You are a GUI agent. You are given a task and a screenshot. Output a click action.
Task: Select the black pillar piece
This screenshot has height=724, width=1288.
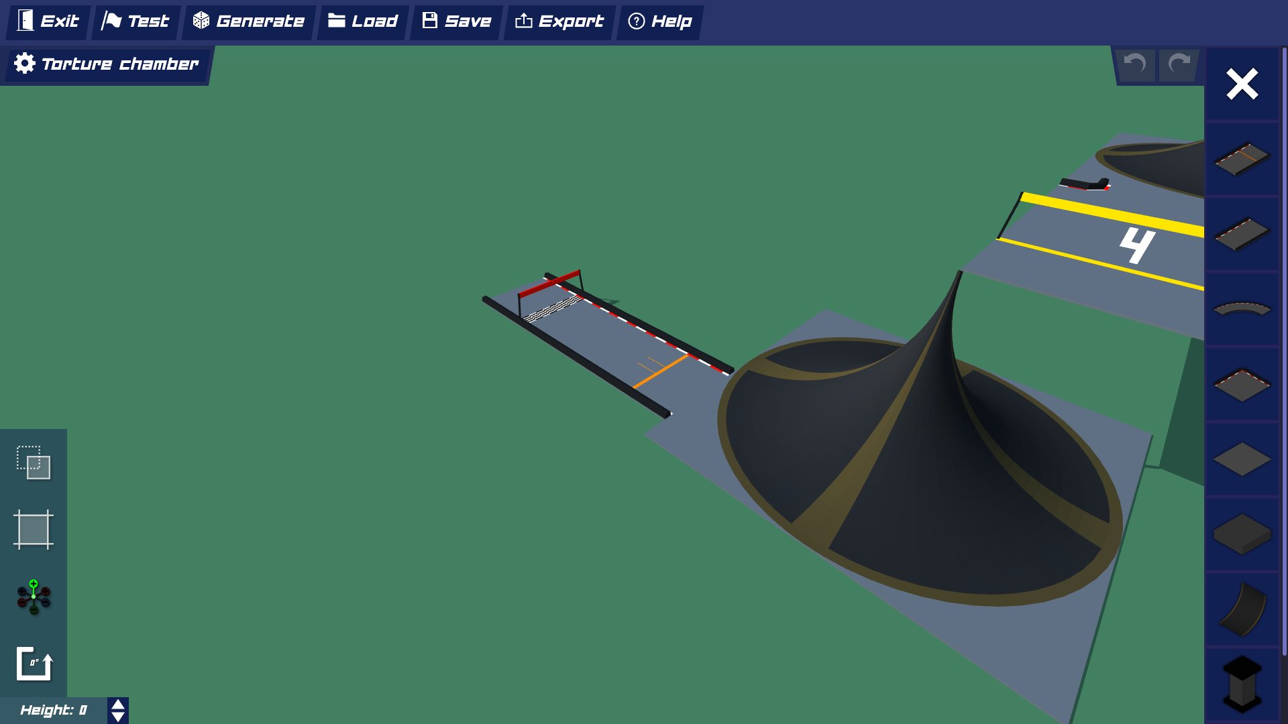(x=1242, y=684)
